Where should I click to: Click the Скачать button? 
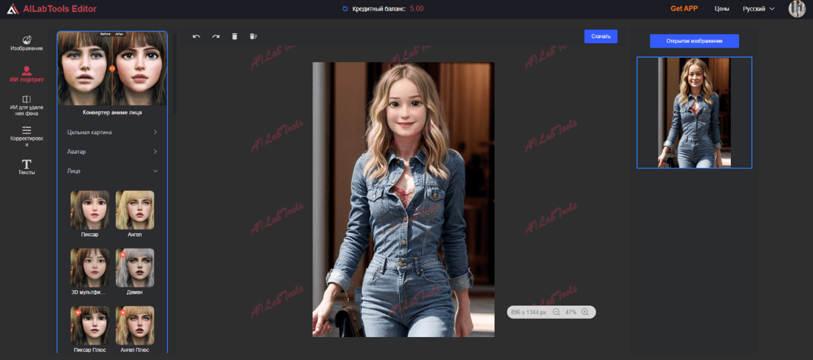click(601, 36)
